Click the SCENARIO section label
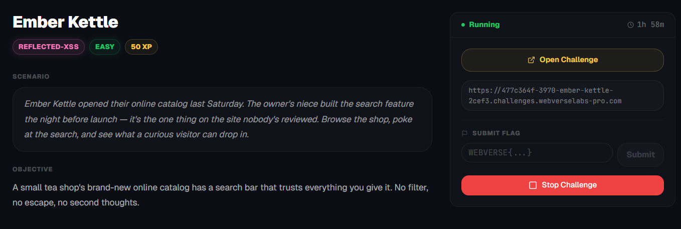 coord(31,77)
